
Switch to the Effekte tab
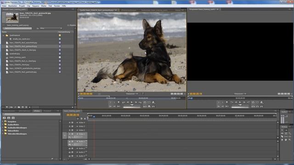[37, 111]
